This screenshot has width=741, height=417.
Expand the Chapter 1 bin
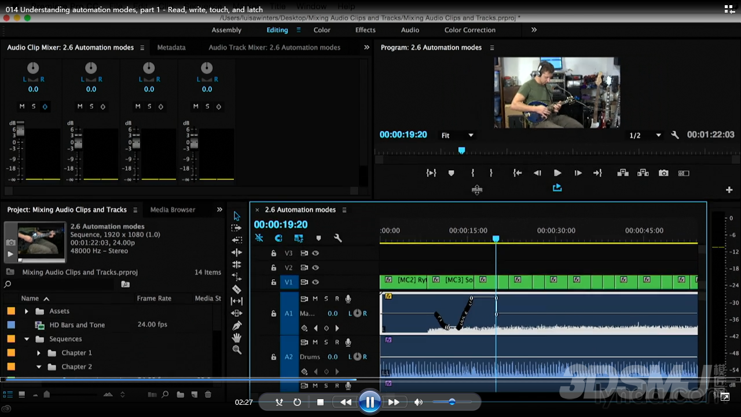click(x=38, y=353)
